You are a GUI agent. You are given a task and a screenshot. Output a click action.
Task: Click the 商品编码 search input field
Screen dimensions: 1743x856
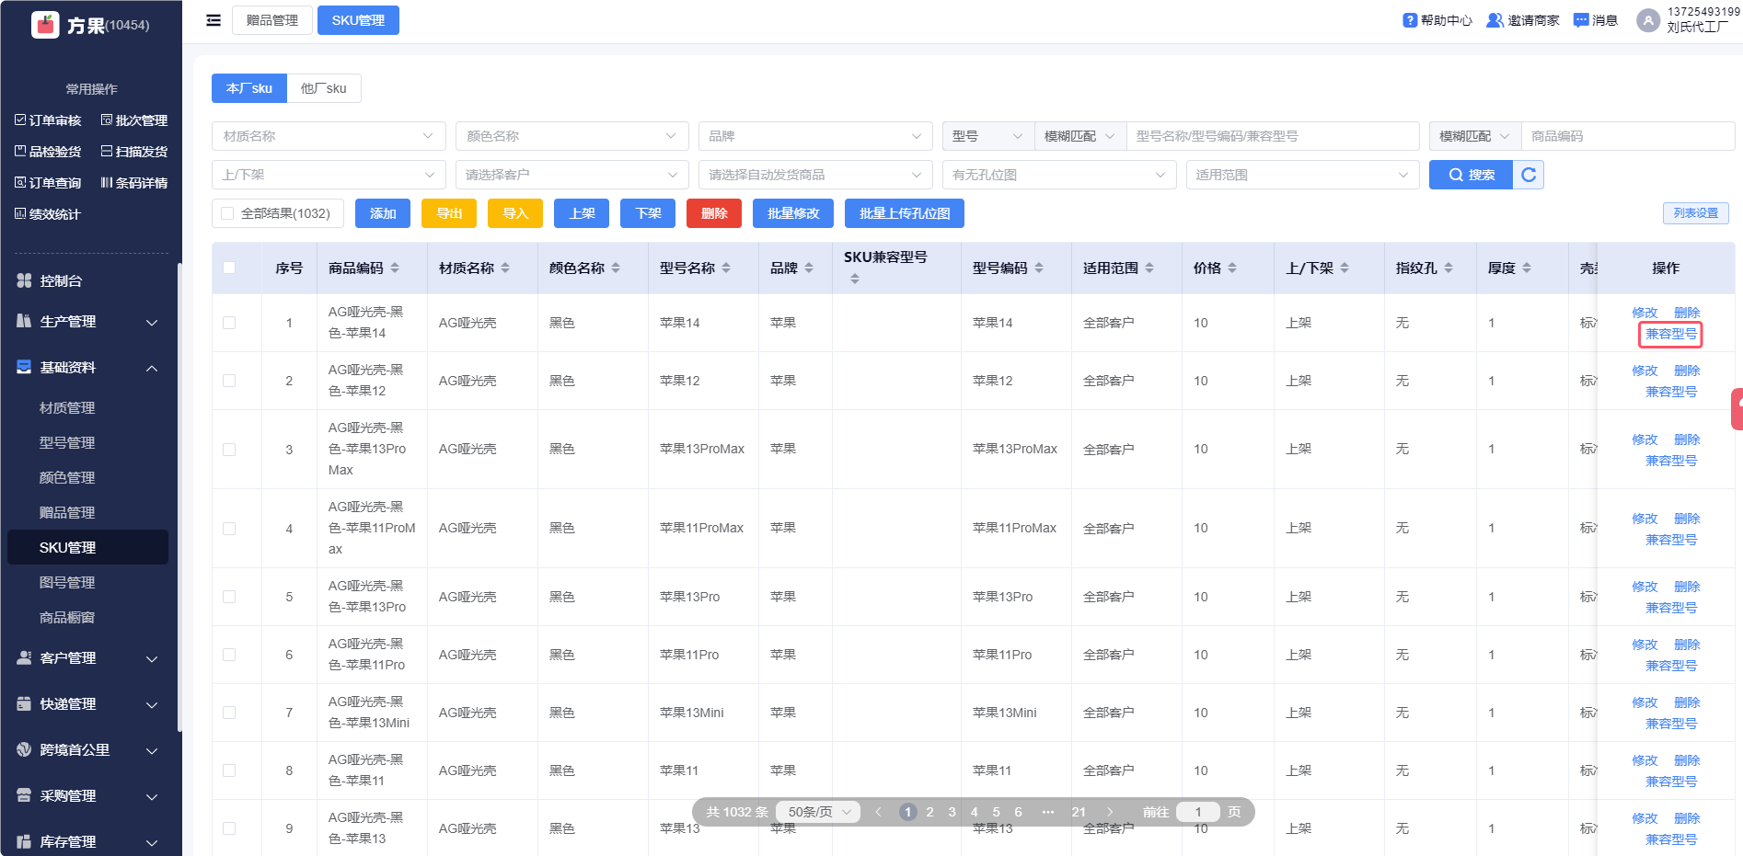pos(1627,136)
